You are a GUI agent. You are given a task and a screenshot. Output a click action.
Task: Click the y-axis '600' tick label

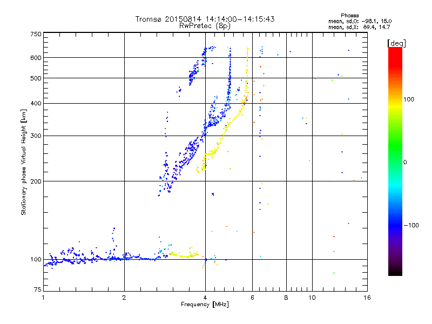tap(36, 58)
